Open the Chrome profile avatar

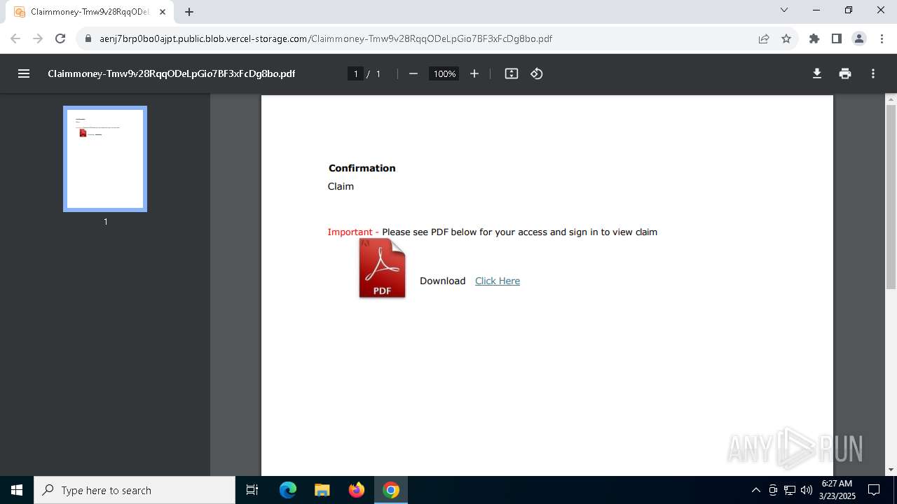click(859, 38)
